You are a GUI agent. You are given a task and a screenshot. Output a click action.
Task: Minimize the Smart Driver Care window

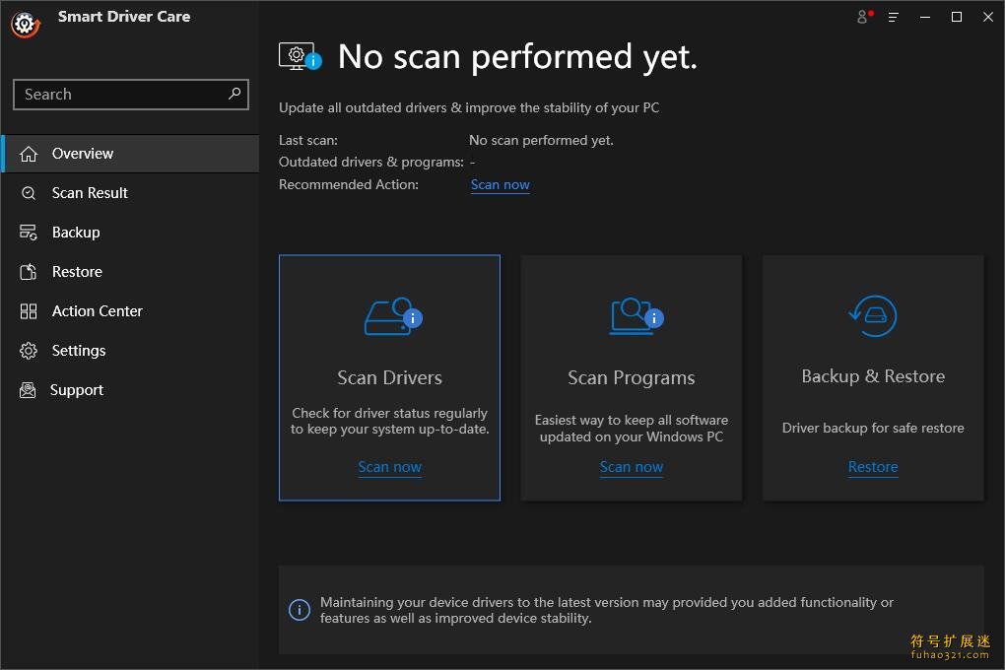(x=925, y=18)
